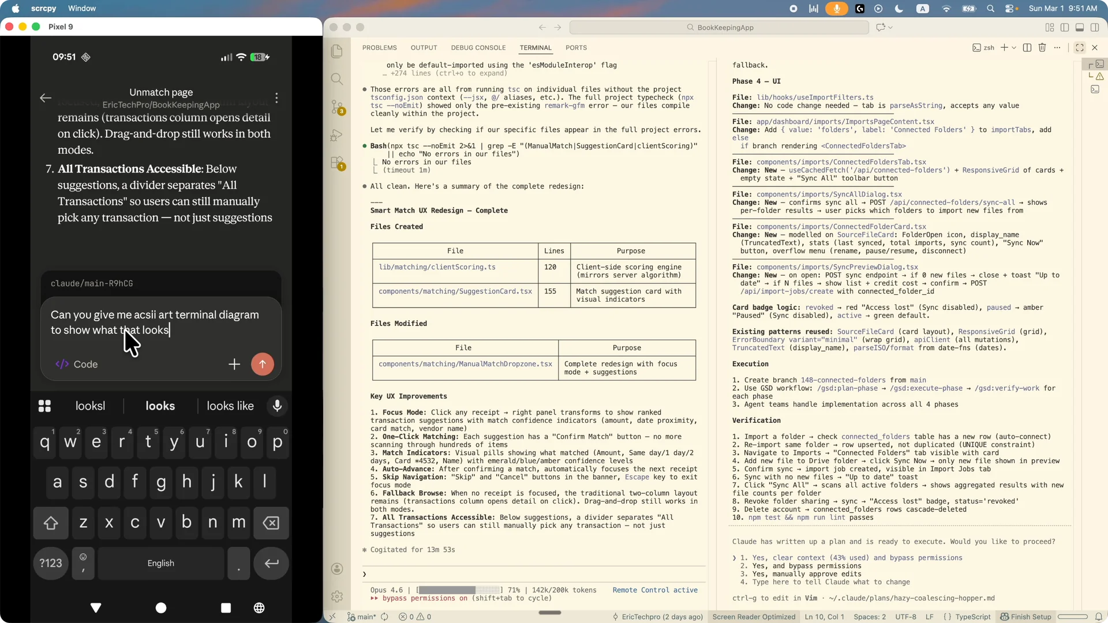The height and width of the screenshot is (623, 1108).
Task: Change end of line via LF
Action: click(929, 617)
